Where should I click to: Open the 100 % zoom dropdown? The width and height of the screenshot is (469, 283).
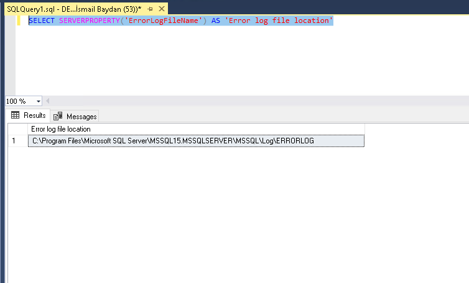[x=39, y=101]
